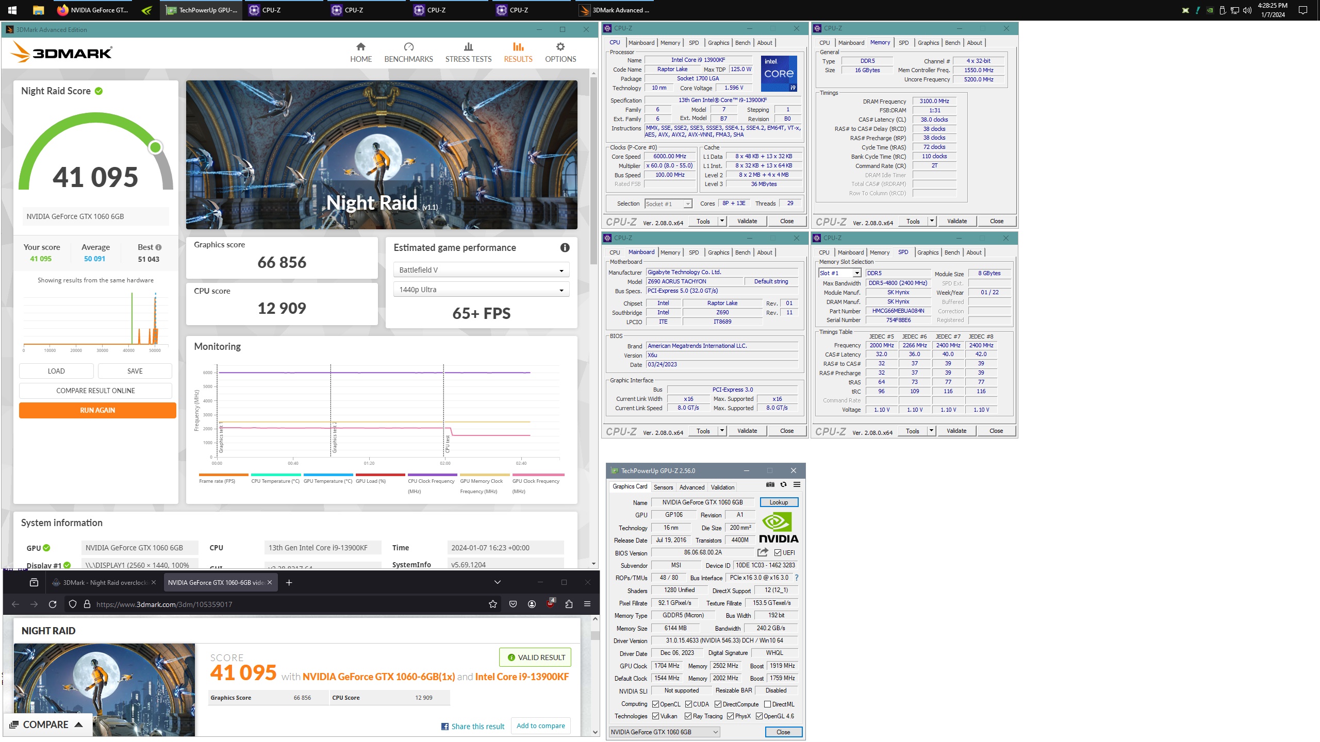The height and width of the screenshot is (742, 1320).
Task: Open the Battlefield V game dropdown
Action: (x=481, y=270)
